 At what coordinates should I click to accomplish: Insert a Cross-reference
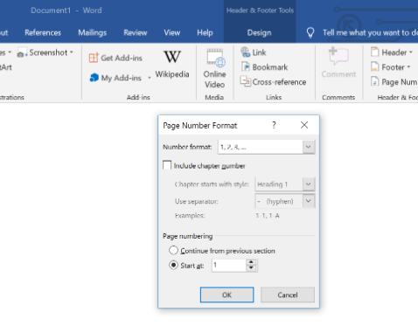point(273,82)
